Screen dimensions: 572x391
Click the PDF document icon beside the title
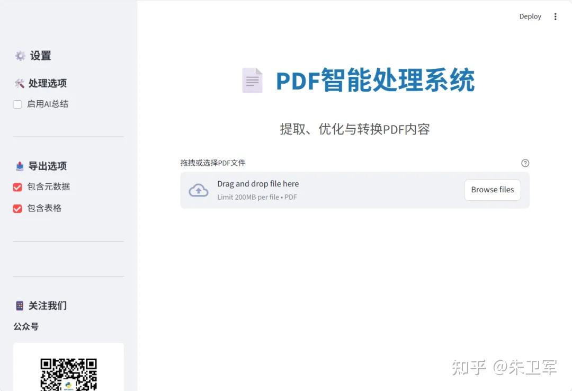tap(253, 79)
